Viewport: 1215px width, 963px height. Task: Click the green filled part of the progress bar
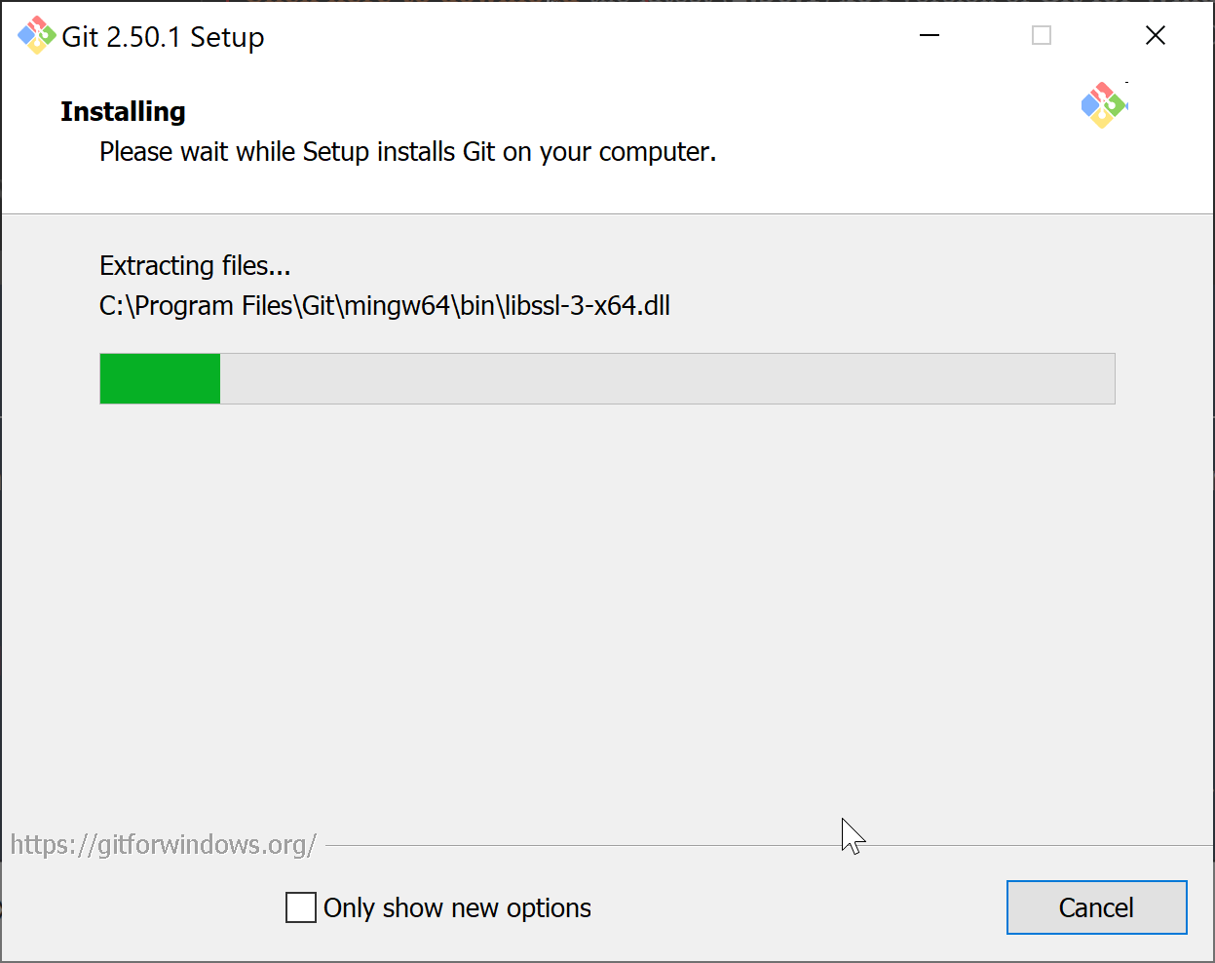coord(160,378)
